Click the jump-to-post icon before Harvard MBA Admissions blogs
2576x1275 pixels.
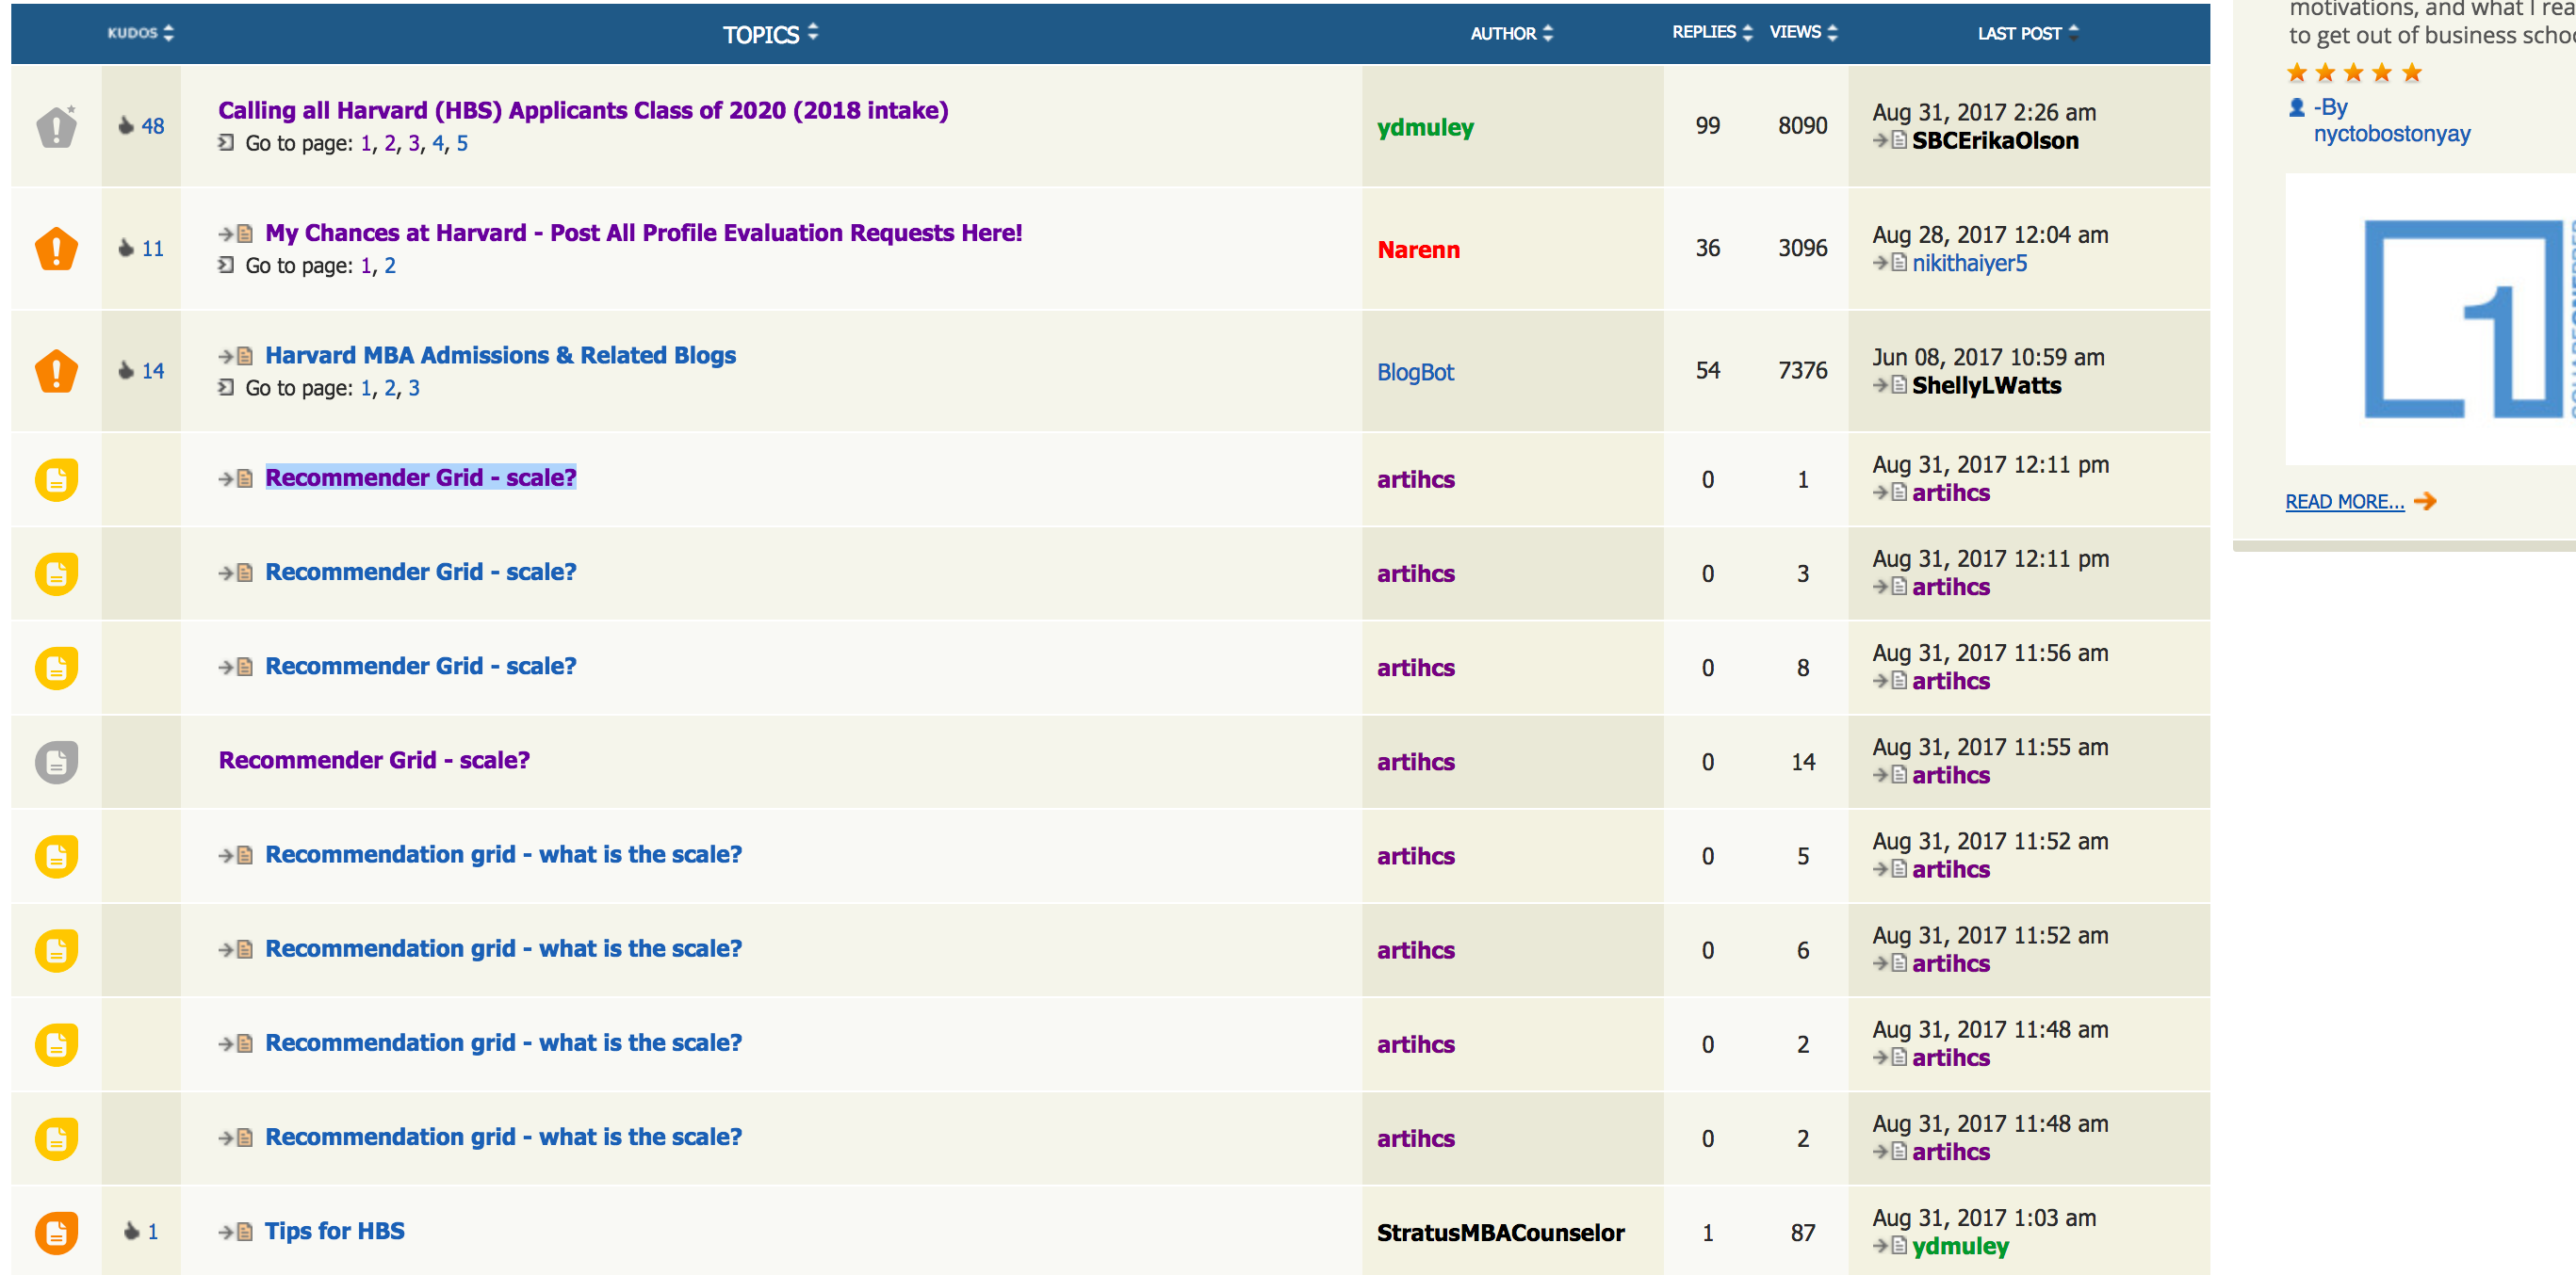pos(232,355)
